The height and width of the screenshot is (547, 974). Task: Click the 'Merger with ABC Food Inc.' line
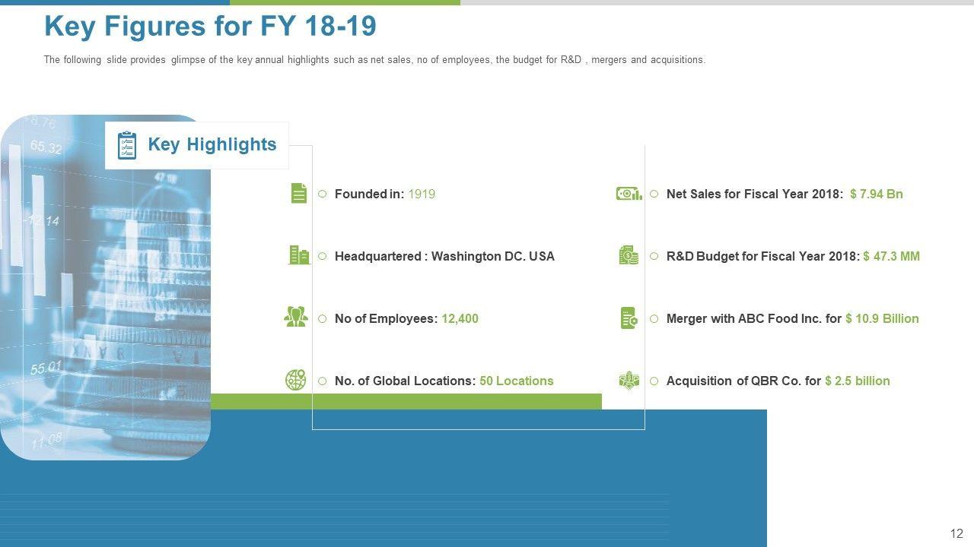[793, 318]
